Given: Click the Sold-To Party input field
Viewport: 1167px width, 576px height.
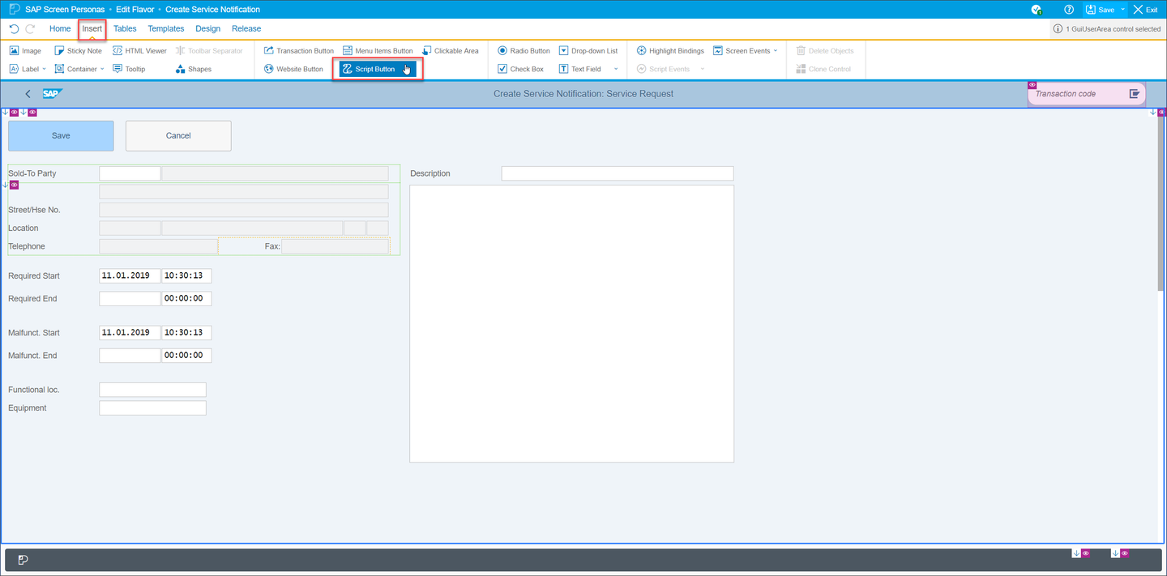Looking at the screenshot, I should pyautogui.click(x=130, y=173).
